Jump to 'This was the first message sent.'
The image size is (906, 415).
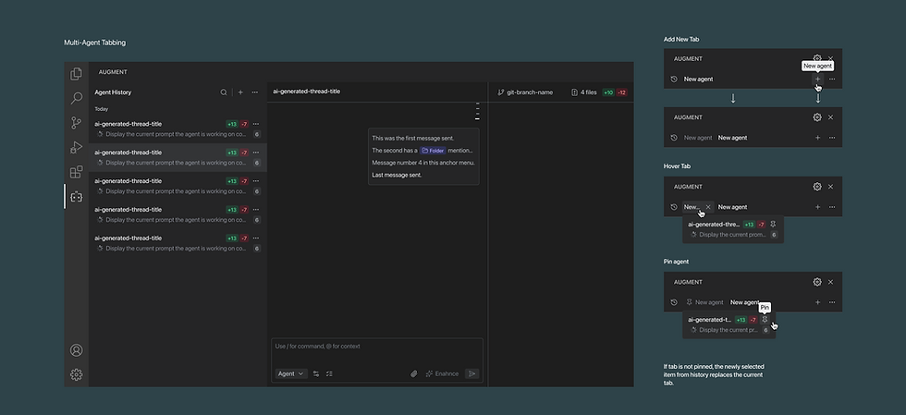(413, 138)
